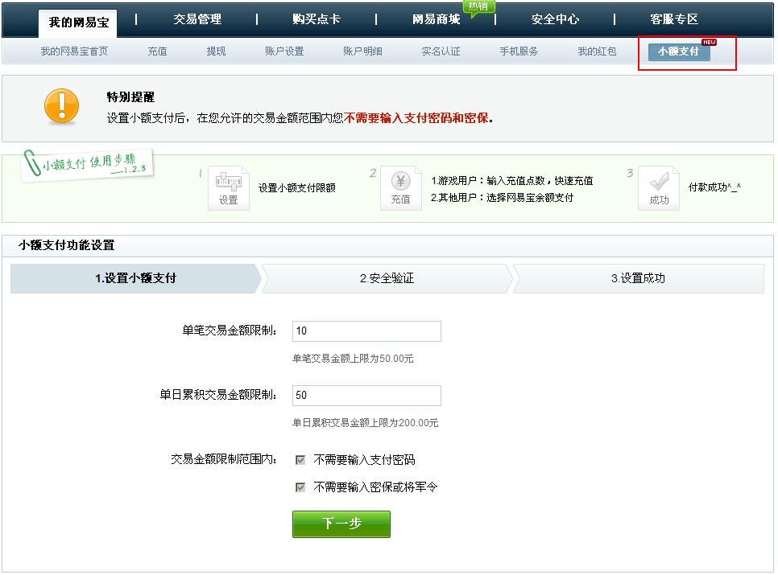The width and height of the screenshot is (778, 575).
Task: Select 提现 in the submenu
Action: pos(216,51)
